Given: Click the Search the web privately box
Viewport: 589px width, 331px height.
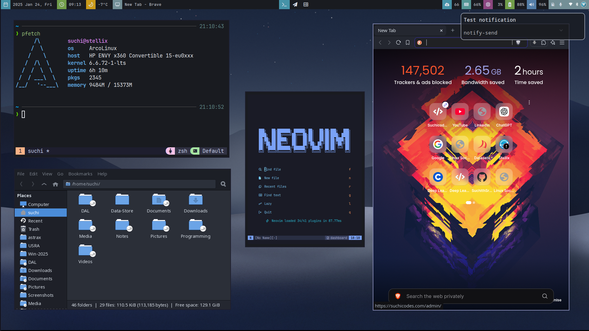Looking at the screenshot, I should pos(471,296).
